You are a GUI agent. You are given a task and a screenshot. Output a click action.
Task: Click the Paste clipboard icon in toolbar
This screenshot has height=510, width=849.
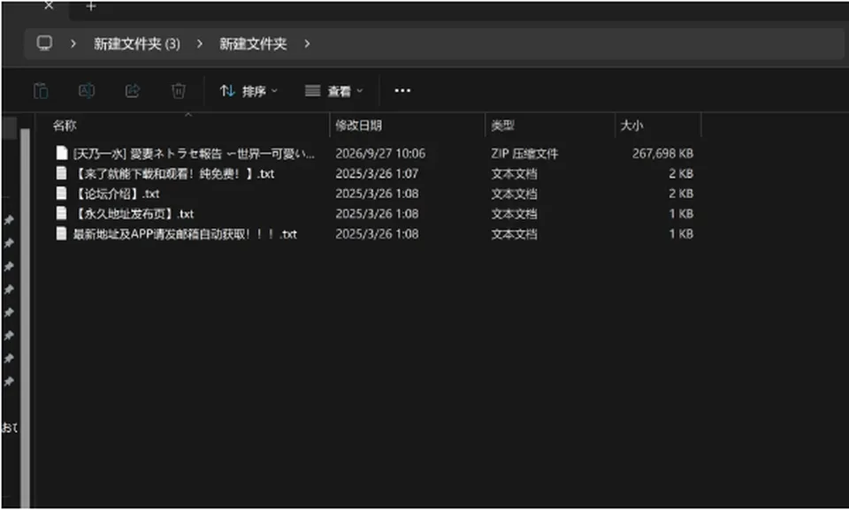tap(42, 91)
